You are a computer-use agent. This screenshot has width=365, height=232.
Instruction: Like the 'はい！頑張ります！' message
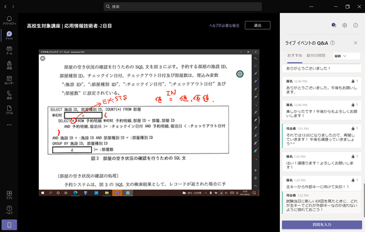[x=353, y=157]
